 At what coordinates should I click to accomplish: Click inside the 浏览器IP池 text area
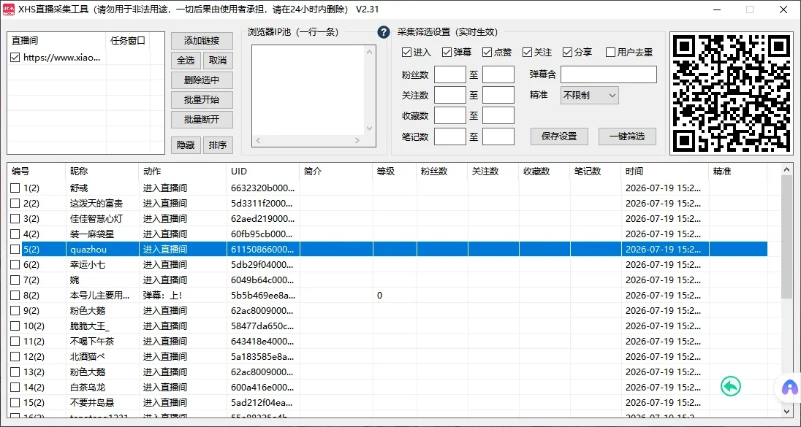click(x=308, y=90)
